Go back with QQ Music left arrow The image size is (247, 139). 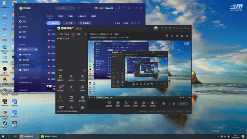coord(47,8)
